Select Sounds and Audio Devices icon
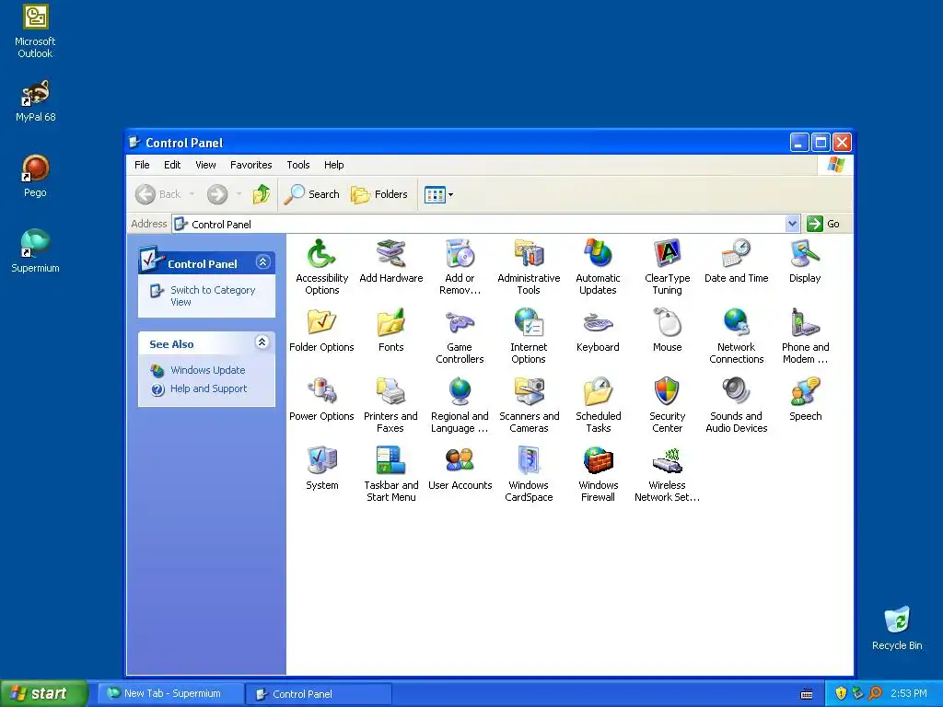The image size is (943, 707). coord(736,405)
